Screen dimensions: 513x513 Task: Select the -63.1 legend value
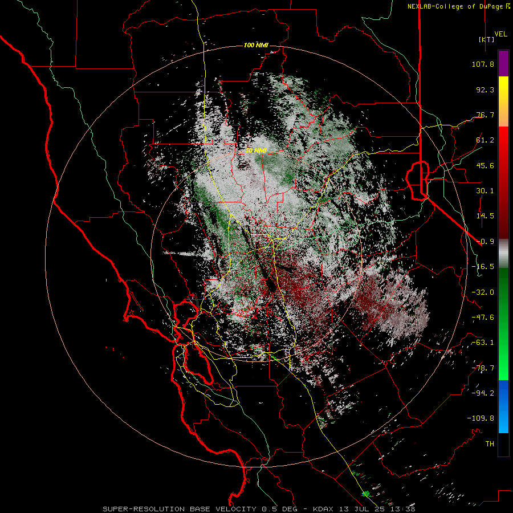coord(483,343)
